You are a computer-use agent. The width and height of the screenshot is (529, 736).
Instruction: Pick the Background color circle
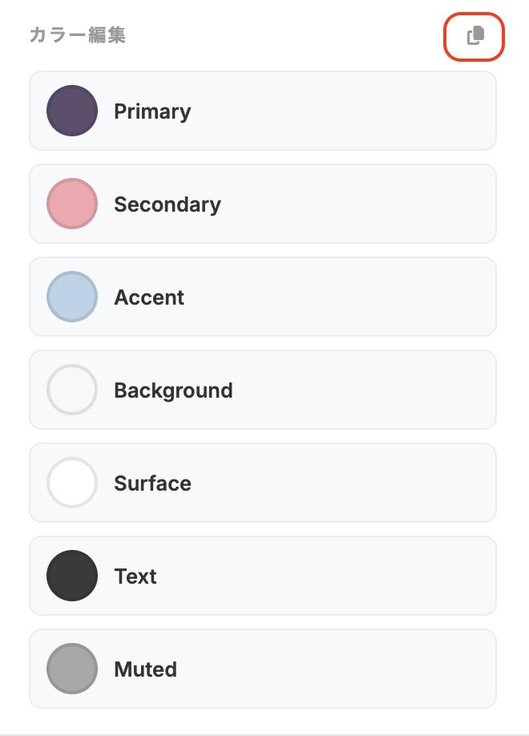pyautogui.click(x=72, y=390)
